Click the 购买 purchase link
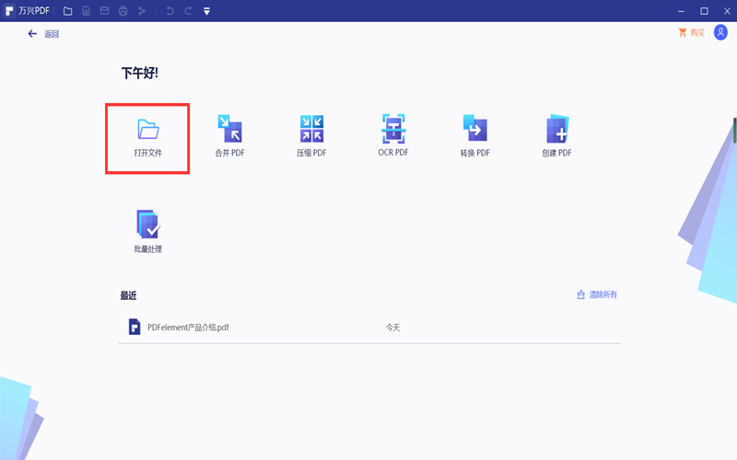 pyautogui.click(x=691, y=33)
